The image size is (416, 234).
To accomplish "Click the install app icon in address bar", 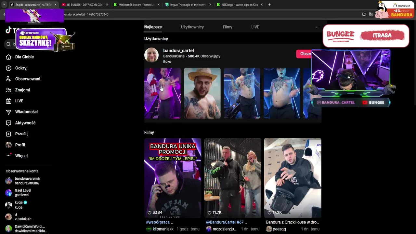I will click(x=364, y=14).
